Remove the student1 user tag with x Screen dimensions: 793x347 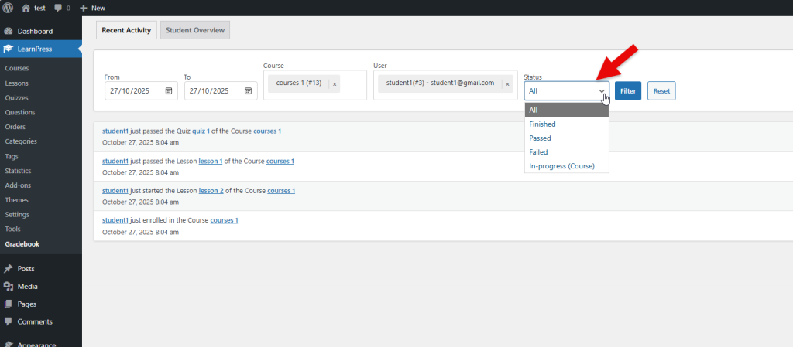(x=507, y=83)
